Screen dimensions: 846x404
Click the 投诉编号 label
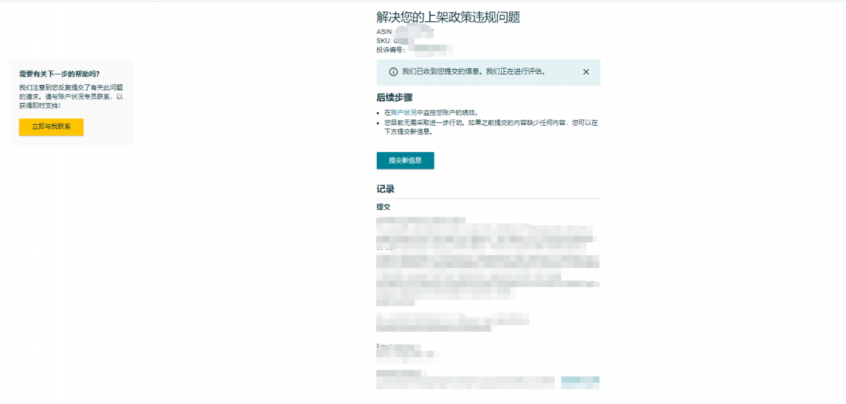[391, 50]
